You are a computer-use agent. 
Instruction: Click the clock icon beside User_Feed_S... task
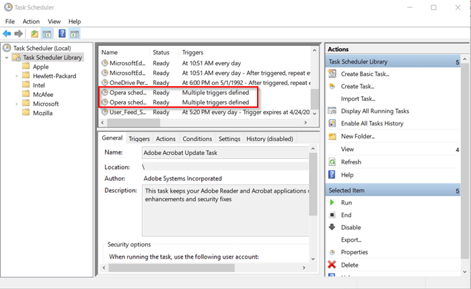click(104, 112)
